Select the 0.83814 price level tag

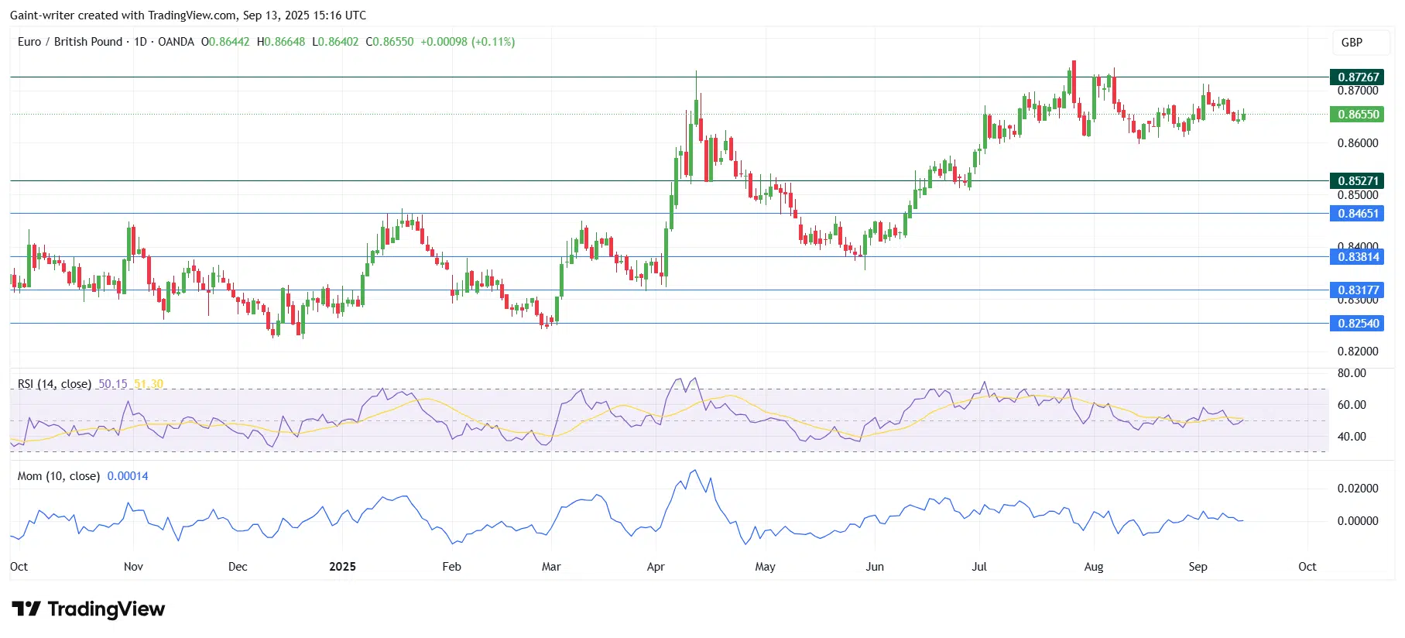point(1358,257)
